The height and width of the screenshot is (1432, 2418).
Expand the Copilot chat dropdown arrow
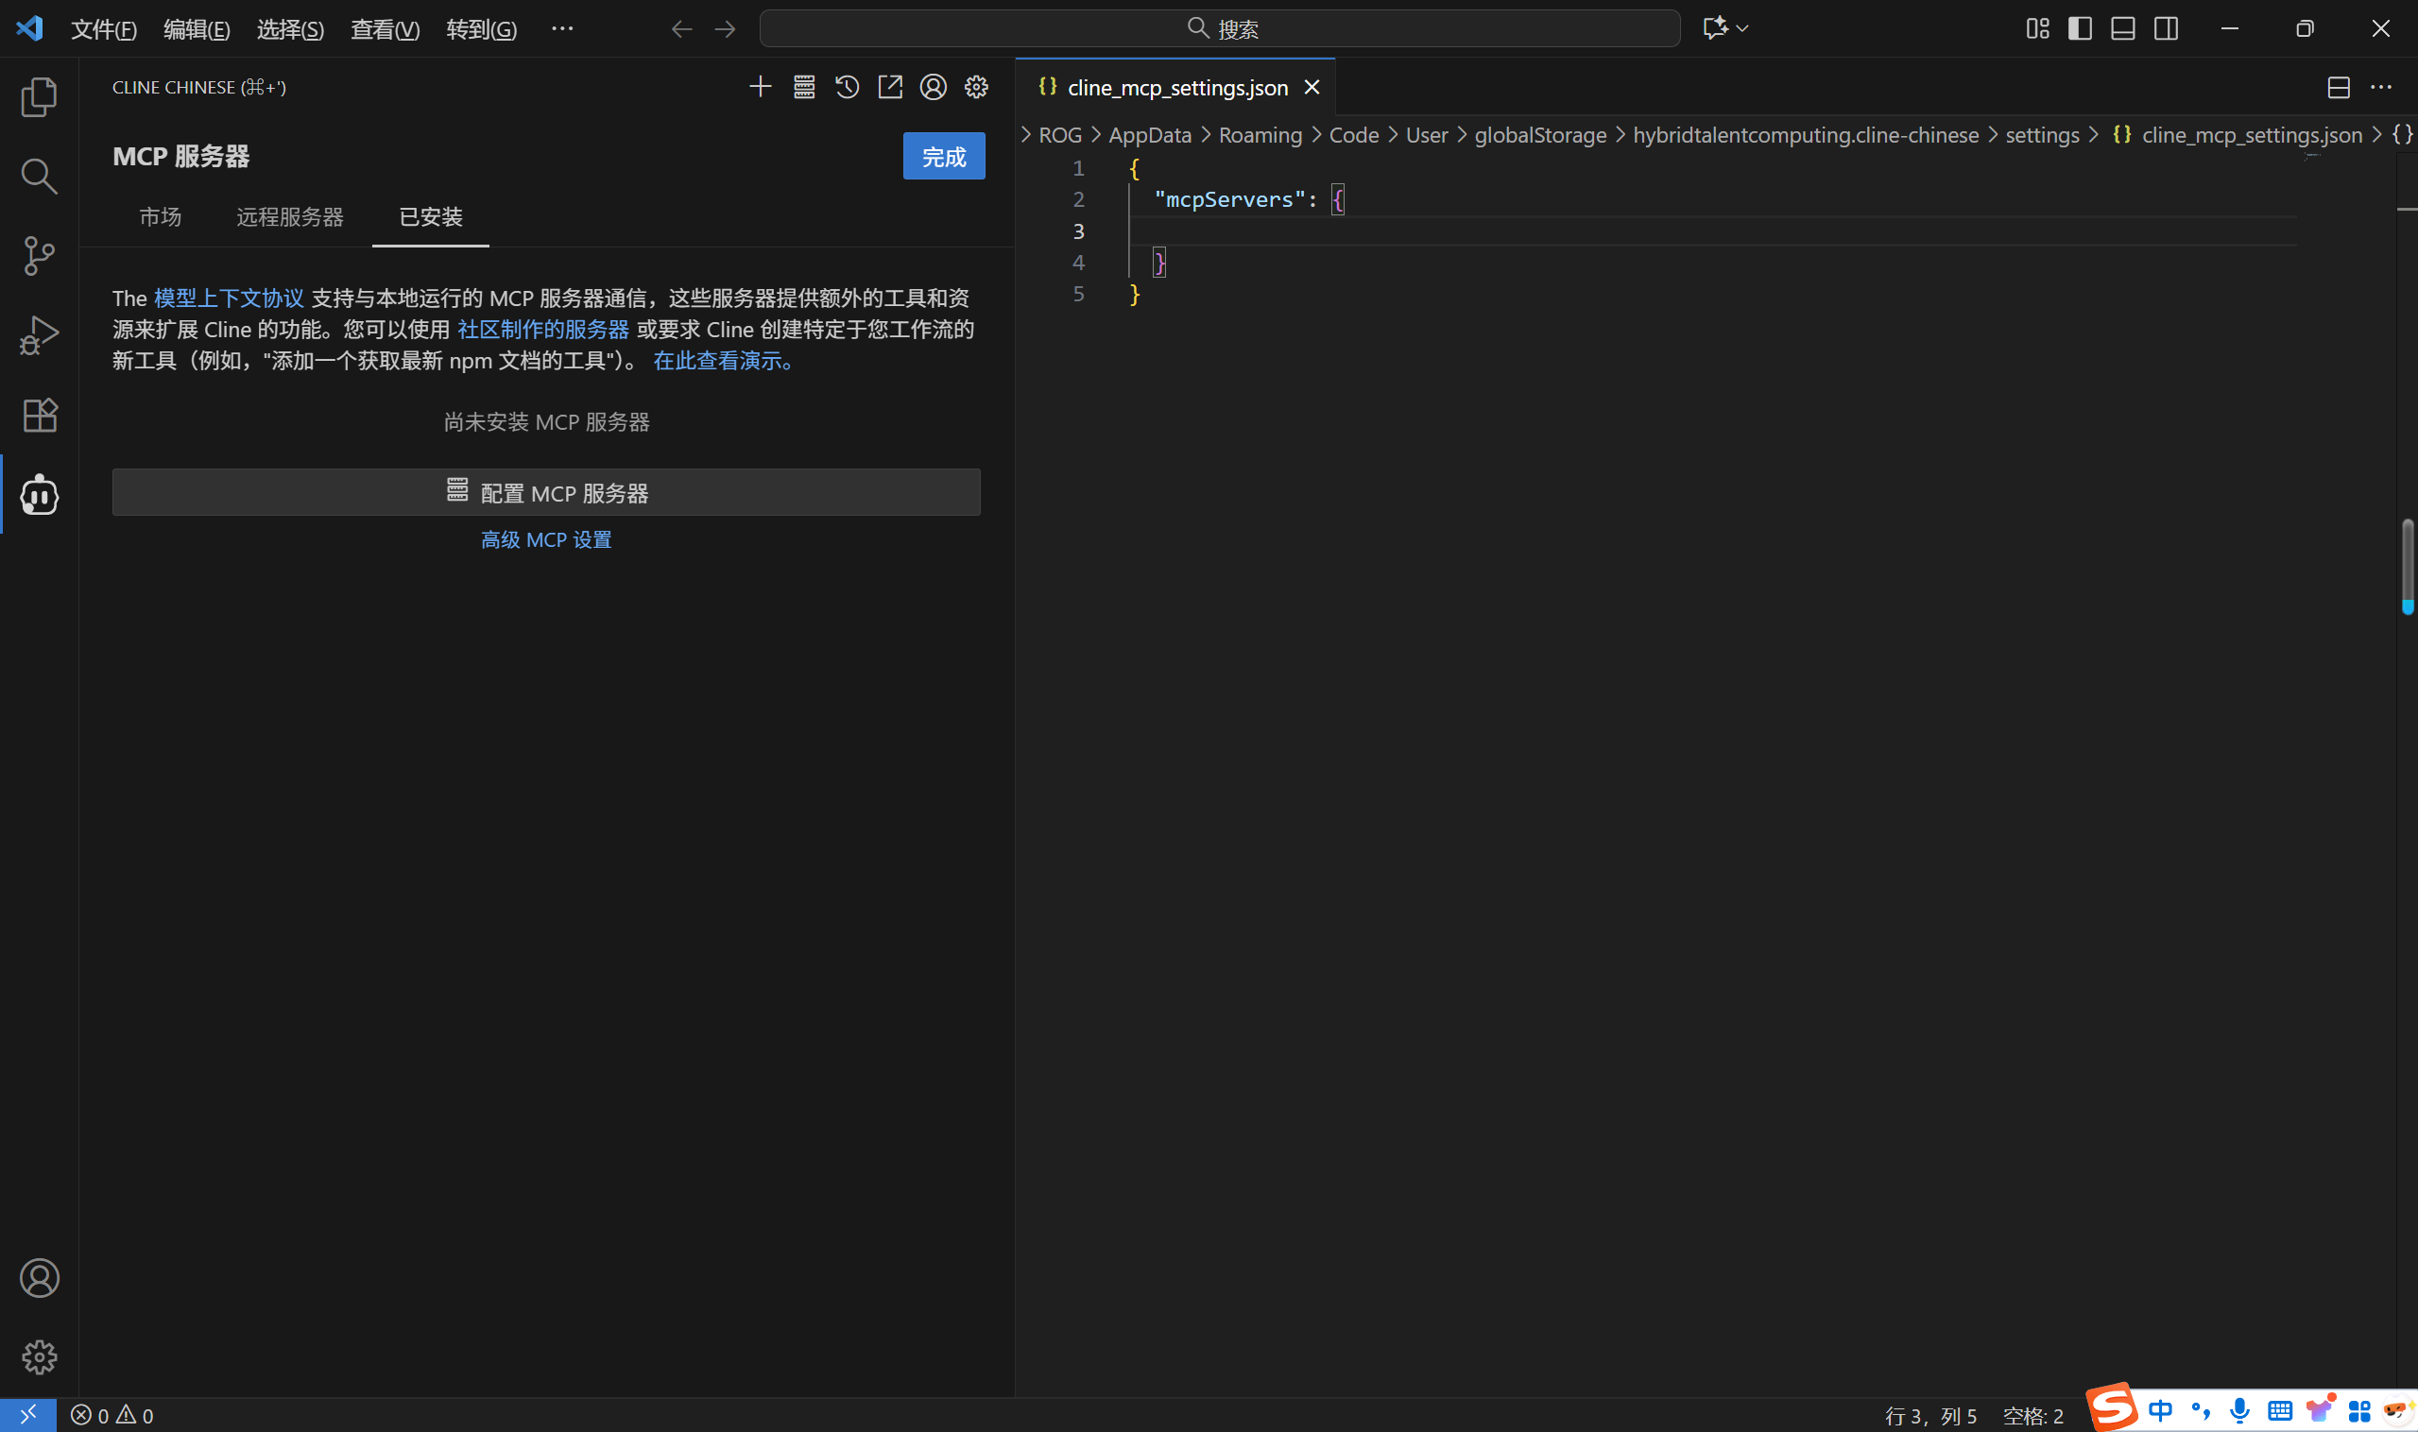[1742, 29]
